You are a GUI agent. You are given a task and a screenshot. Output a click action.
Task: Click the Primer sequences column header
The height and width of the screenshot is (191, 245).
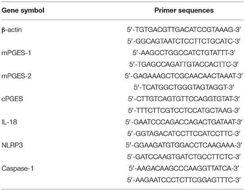184,11
